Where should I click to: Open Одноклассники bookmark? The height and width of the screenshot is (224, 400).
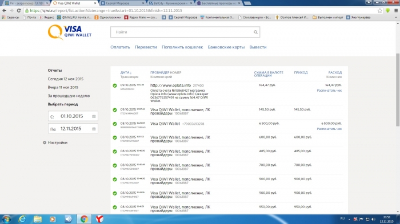(x=108, y=17)
